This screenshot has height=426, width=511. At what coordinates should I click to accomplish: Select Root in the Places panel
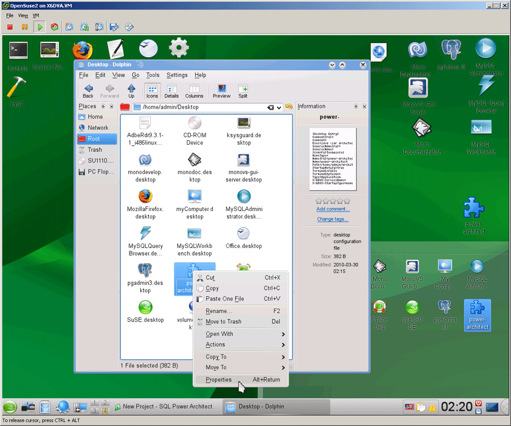(97, 139)
